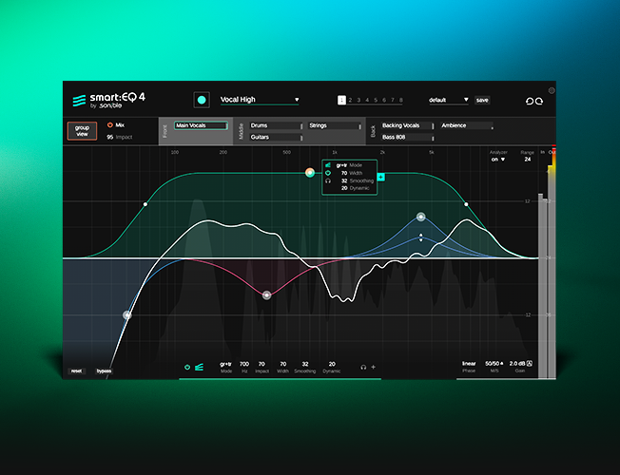Click the shield icon in bottom bar

click(187, 367)
